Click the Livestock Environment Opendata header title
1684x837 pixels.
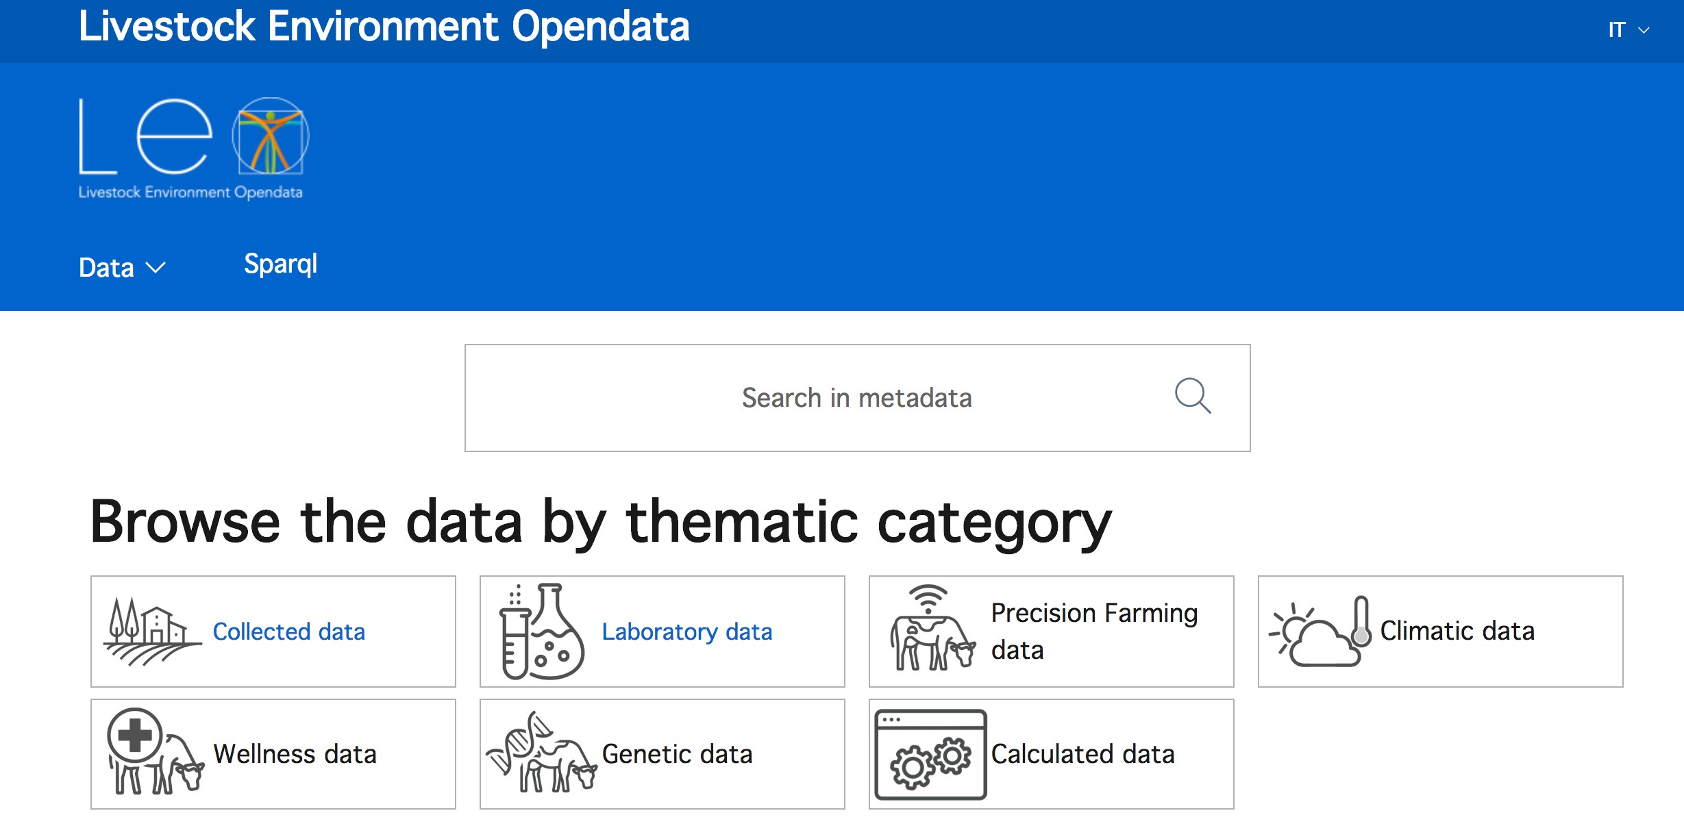click(x=384, y=27)
